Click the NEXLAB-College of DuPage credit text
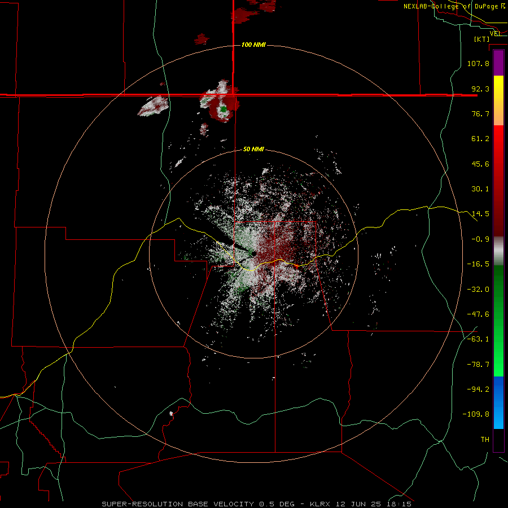 pos(454,6)
